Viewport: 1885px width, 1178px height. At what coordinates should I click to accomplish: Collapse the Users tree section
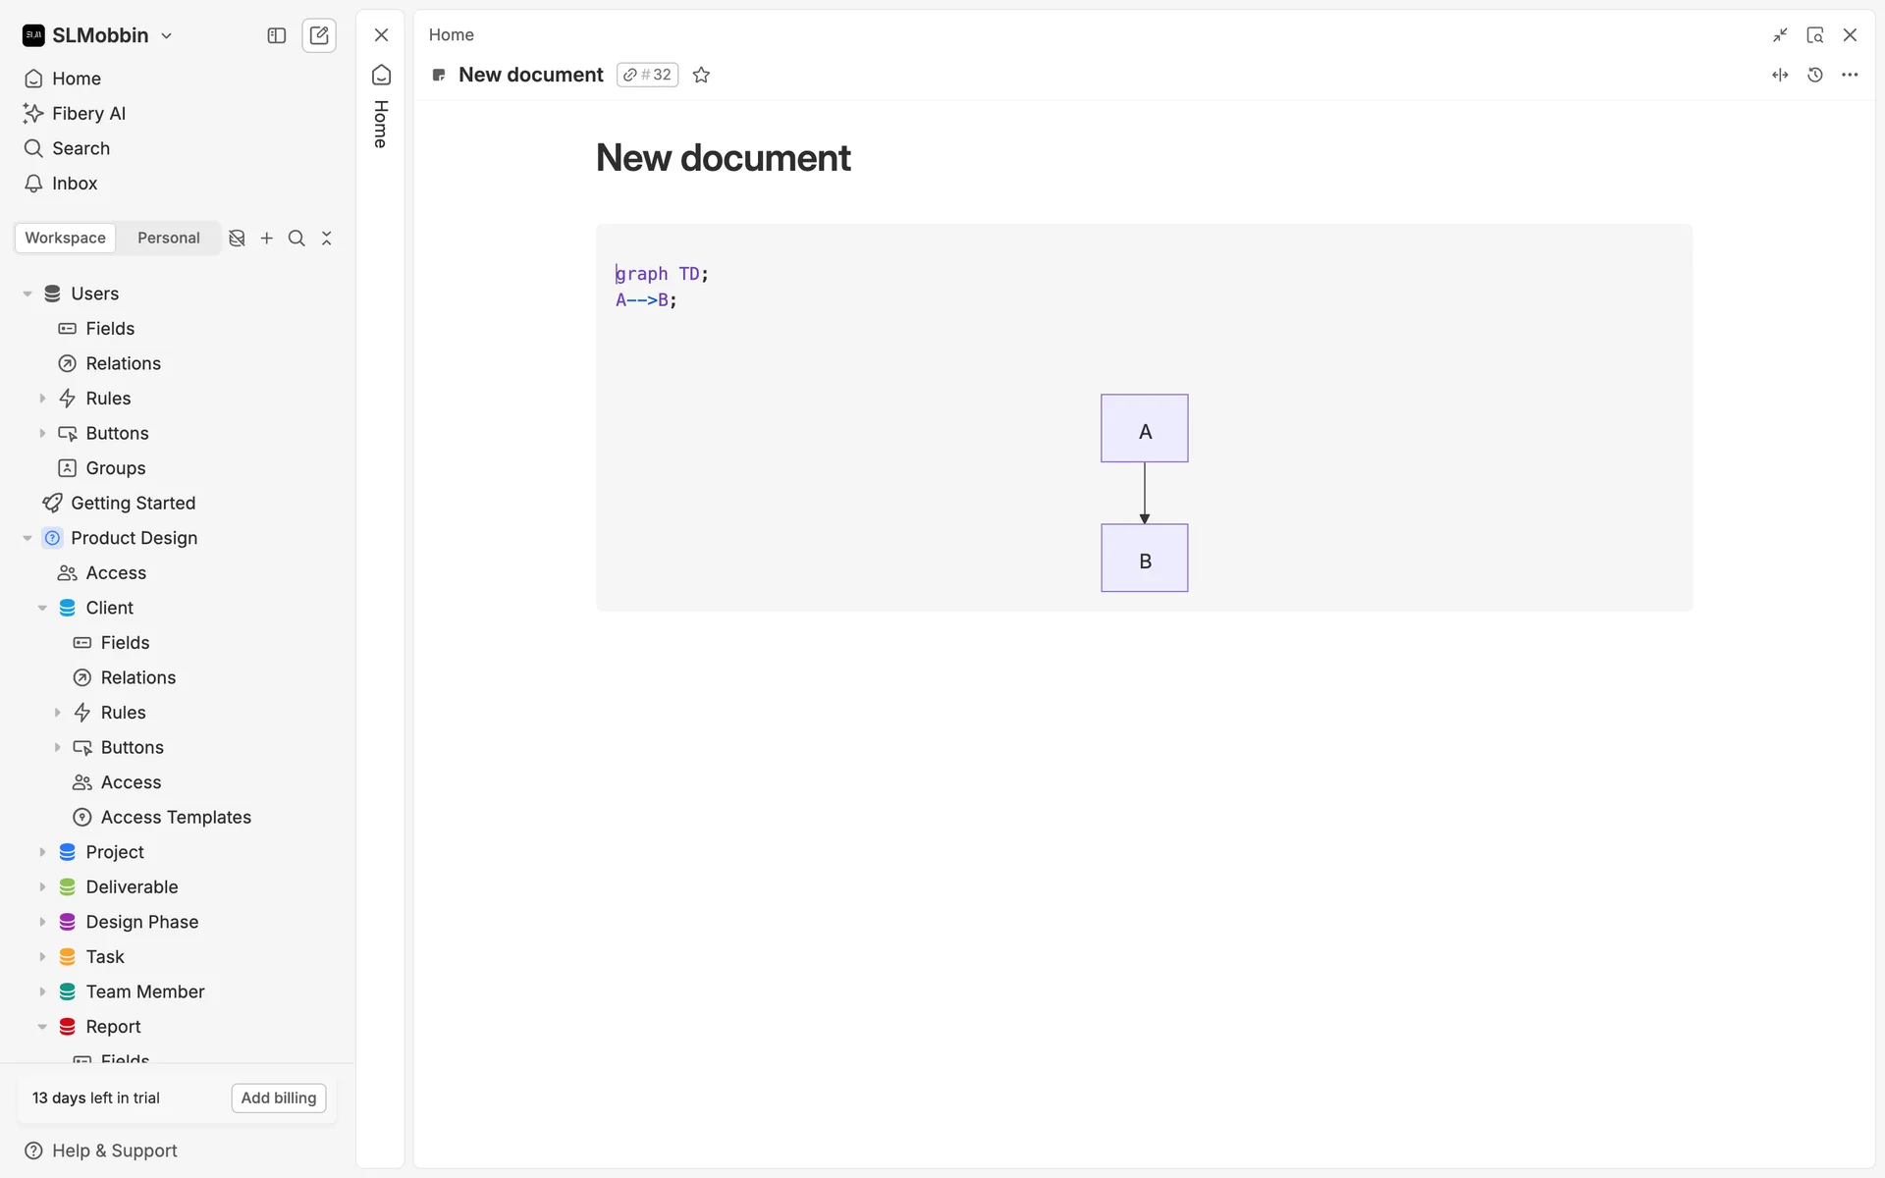click(27, 294)
